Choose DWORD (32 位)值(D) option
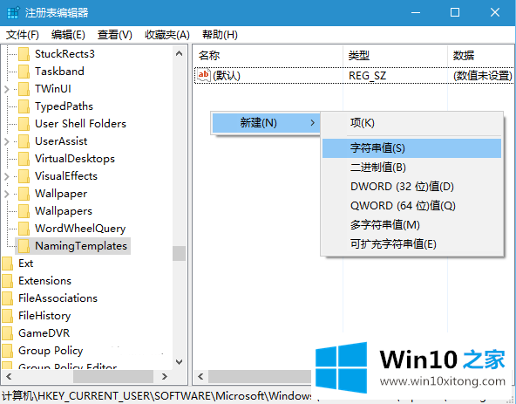516x404 pixels. tap(411, 187)
